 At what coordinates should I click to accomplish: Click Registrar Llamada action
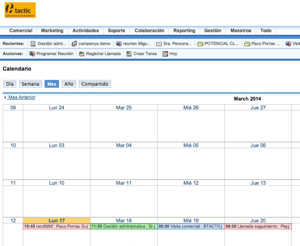point(103,54)
